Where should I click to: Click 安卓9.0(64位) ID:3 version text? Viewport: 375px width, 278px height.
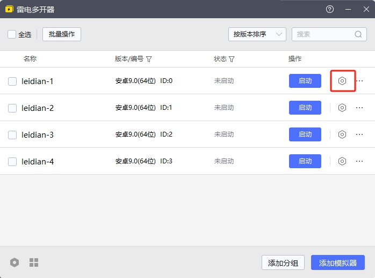tap(144, 161)
